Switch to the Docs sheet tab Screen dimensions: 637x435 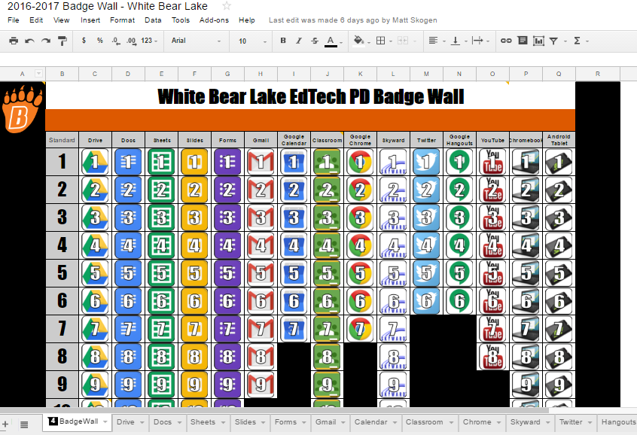(x=163, y=422)
